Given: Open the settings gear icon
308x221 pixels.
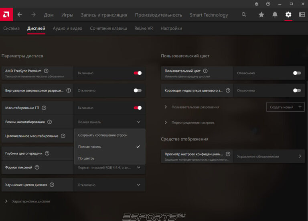Looking at the screenshot, I should pyautogui.click(x=288, y=14).
